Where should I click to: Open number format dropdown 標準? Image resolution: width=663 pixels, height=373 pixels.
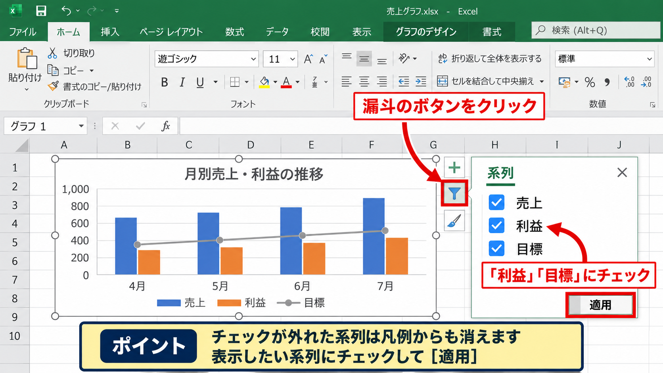coord(649,59)
